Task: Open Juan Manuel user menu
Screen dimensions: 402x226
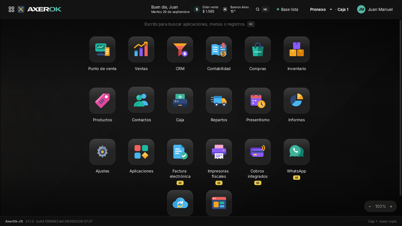Action: (375, 9)
